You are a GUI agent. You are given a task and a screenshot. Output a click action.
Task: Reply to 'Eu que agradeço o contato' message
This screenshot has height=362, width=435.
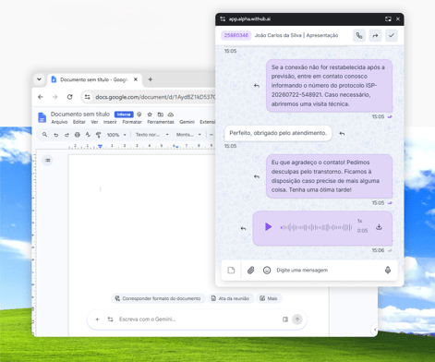257,176
